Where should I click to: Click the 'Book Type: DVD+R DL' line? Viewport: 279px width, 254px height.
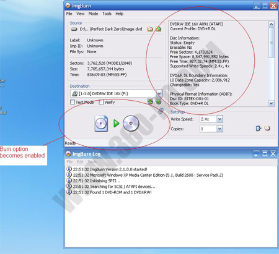click(x=189, y=103)
